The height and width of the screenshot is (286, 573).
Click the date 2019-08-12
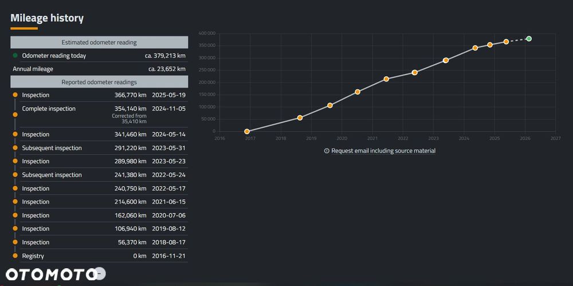tap(169, 229)
